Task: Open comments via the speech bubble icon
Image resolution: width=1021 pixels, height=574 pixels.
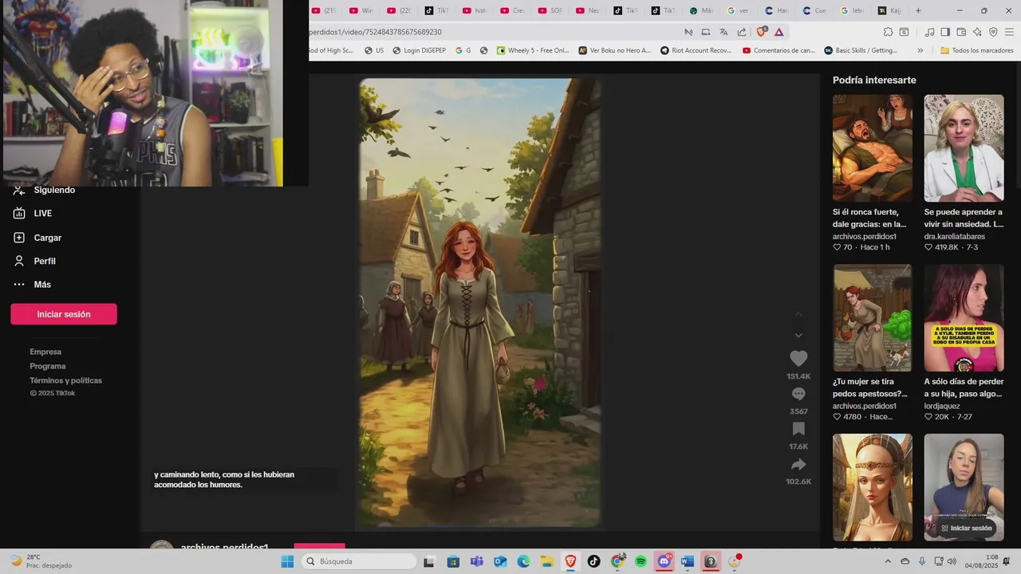Action: pyautogui.click(x=798, y=394)
